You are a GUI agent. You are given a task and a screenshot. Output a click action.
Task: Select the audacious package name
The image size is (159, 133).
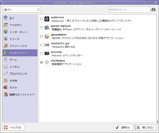[x=58, y=17]
